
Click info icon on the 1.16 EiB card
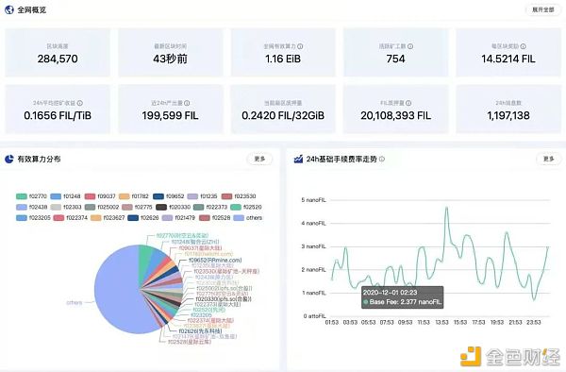(x=300, y=46)
